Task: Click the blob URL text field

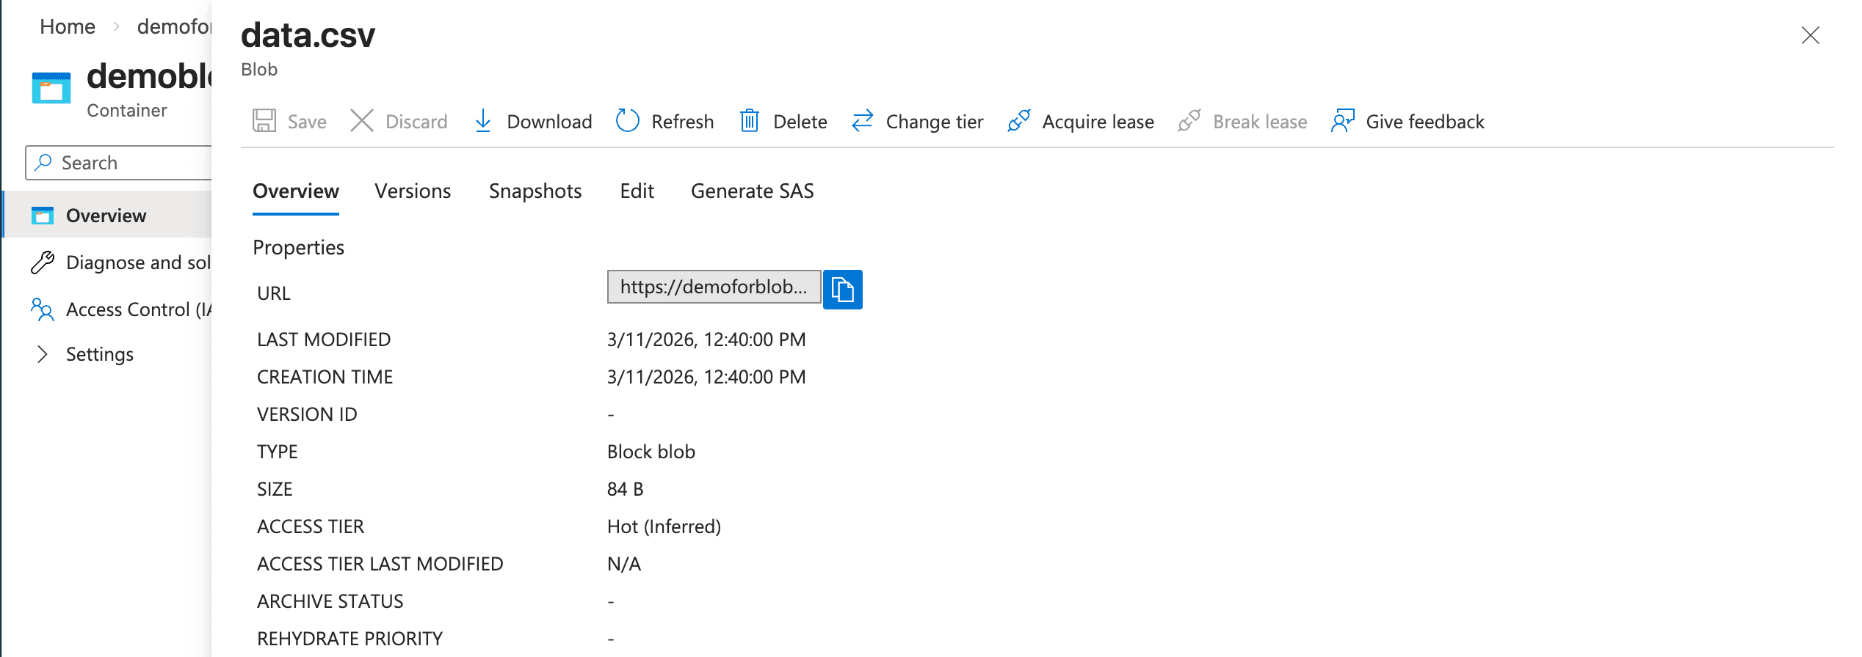Action: coord(714,287)
